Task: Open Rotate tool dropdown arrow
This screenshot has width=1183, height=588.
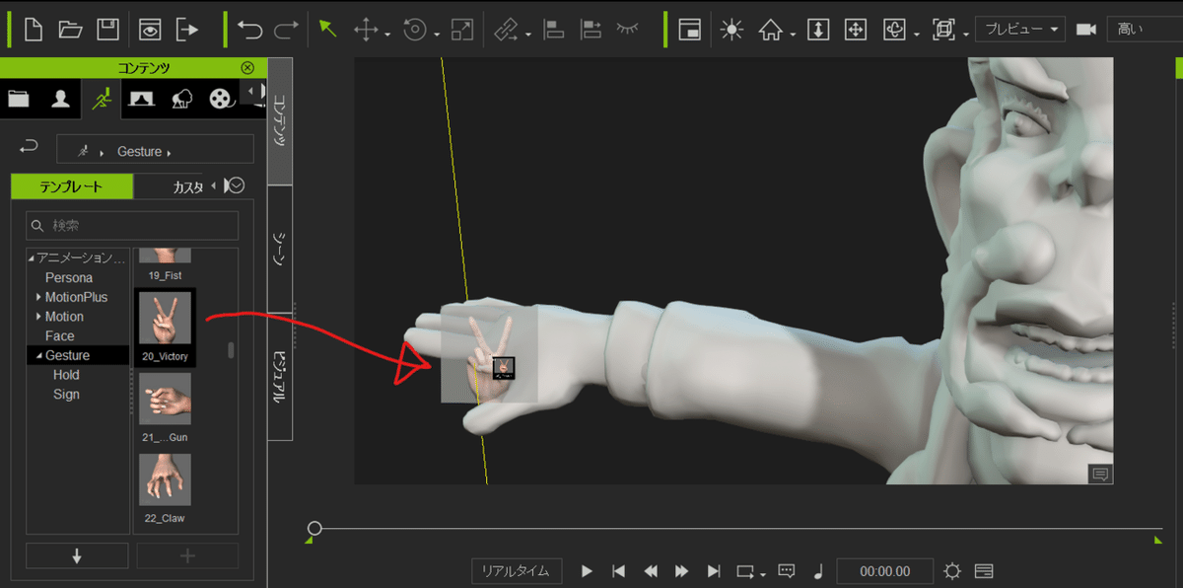Action: (437, 36)
